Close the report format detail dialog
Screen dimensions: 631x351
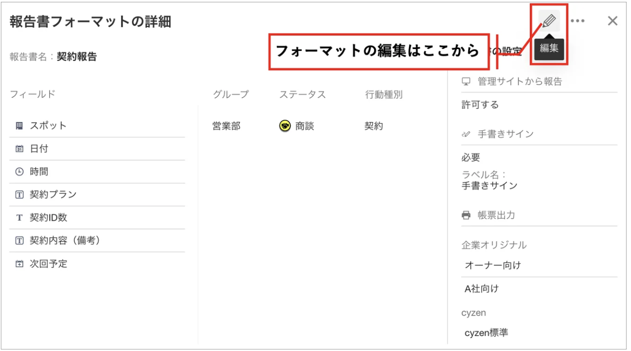point(613,21)
